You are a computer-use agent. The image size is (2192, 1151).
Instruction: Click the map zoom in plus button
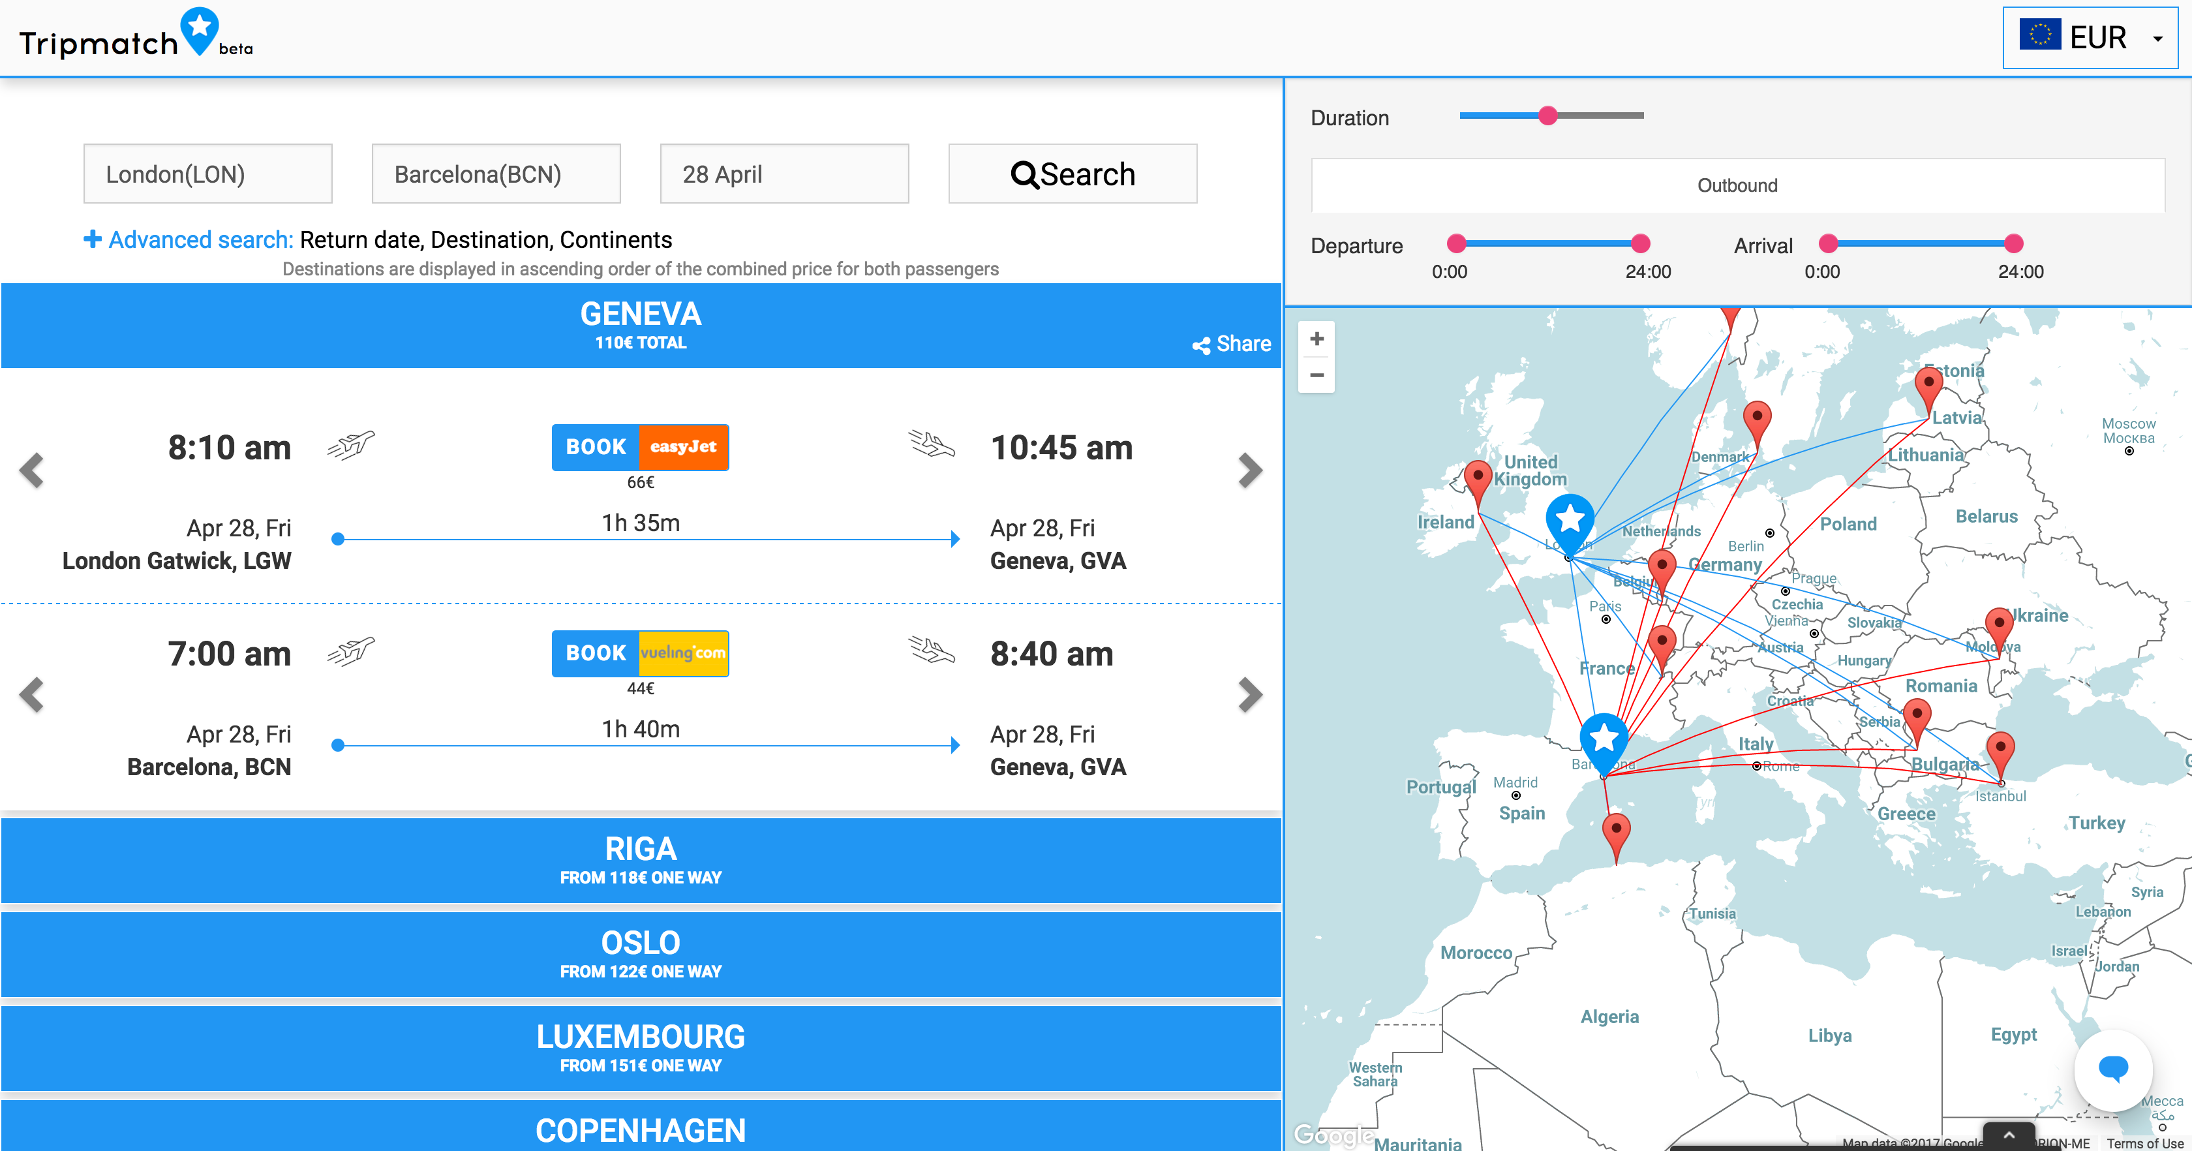pos(1317,339)
